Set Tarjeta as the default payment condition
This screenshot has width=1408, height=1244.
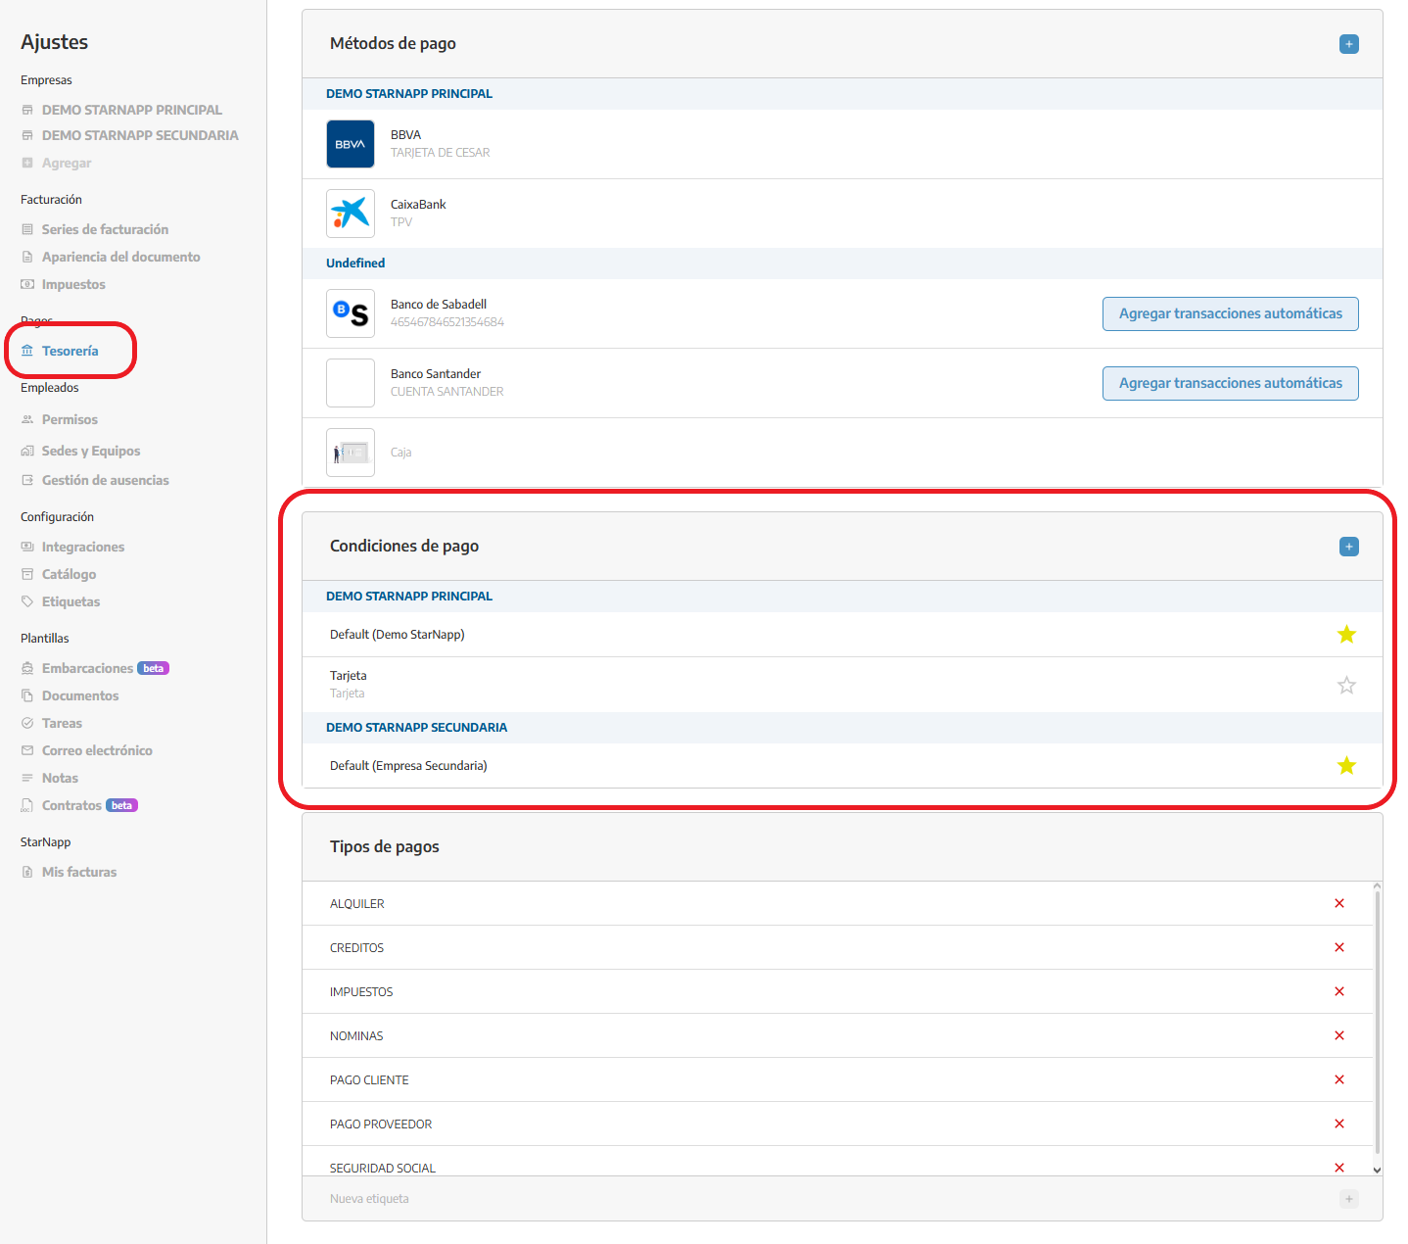coord(1346,685)
